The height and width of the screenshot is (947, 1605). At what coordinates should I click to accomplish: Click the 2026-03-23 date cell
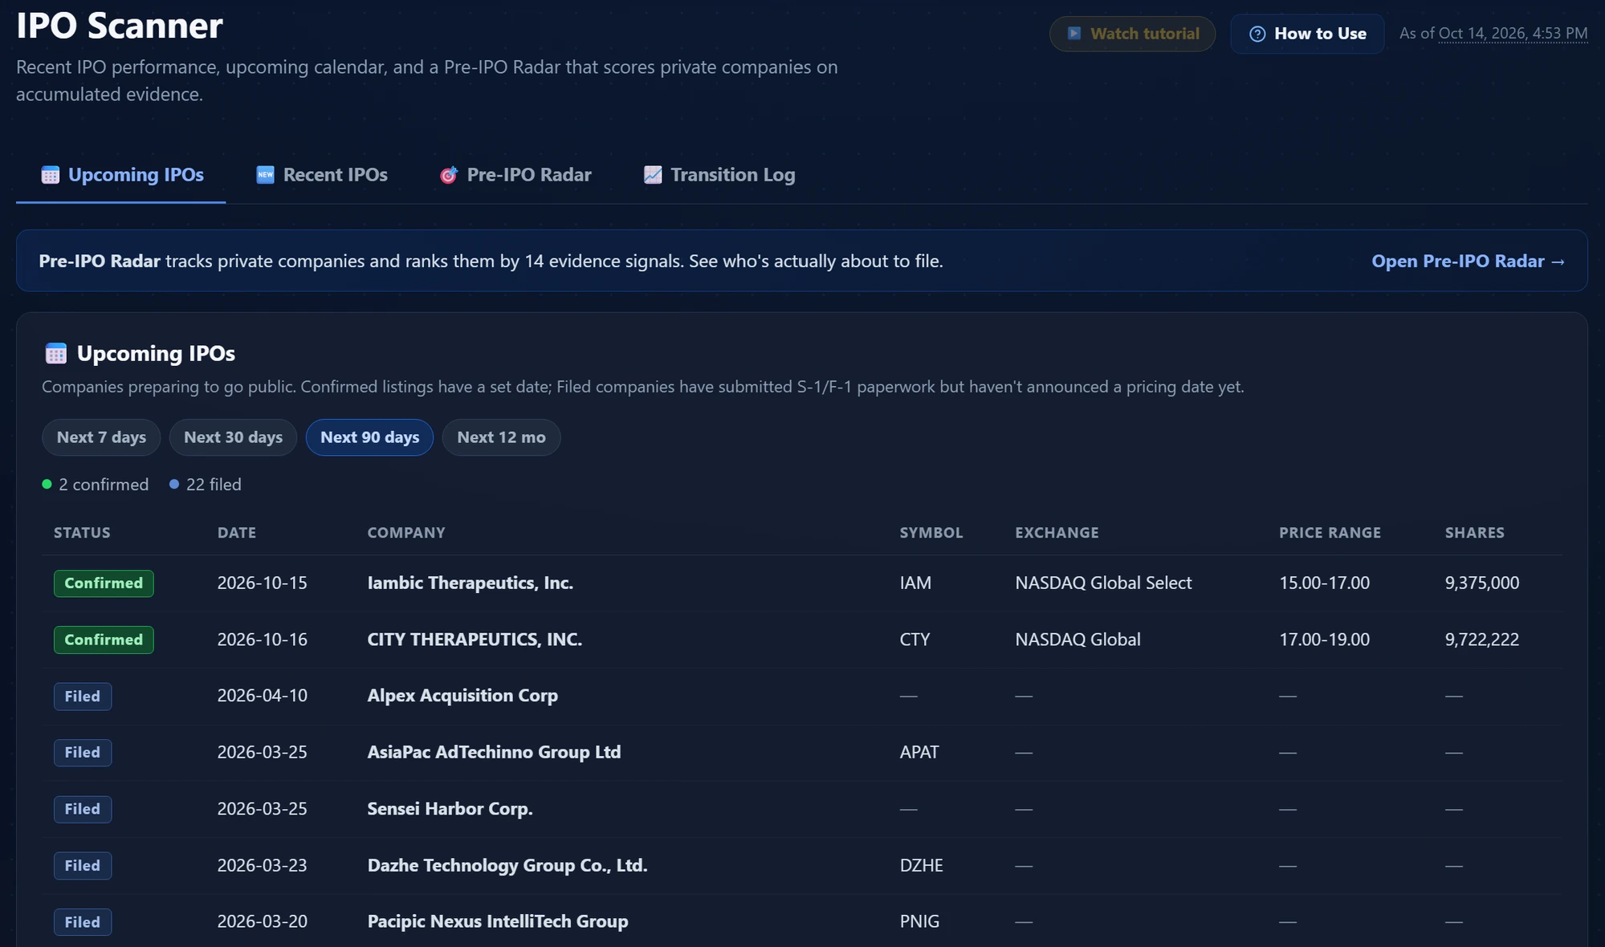point(263,865)
